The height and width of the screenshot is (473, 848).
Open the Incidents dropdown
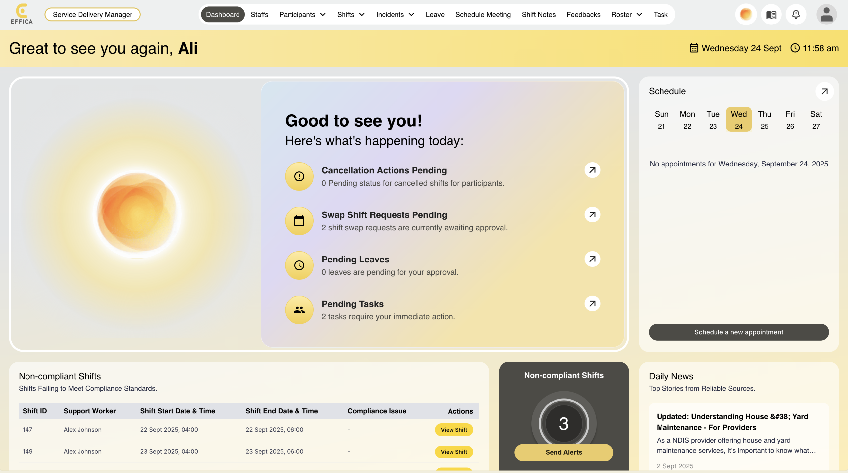395,14
